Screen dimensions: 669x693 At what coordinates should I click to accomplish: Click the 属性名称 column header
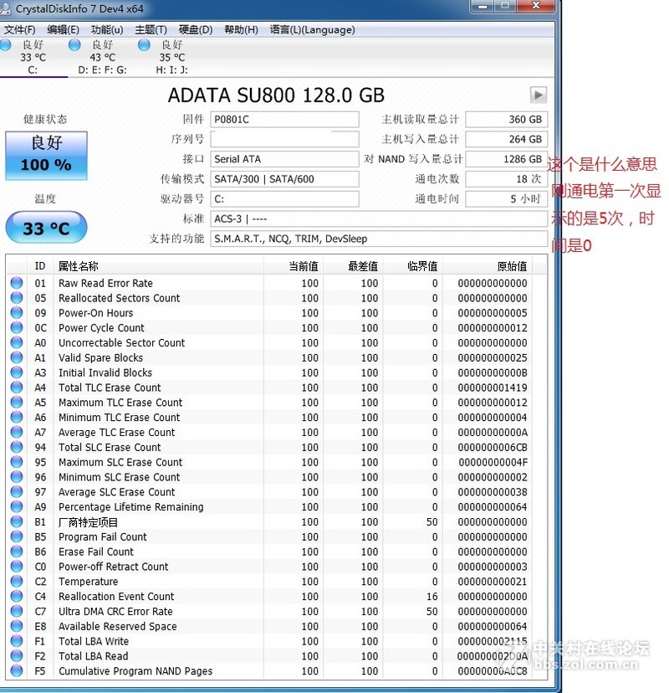[158, 266]
